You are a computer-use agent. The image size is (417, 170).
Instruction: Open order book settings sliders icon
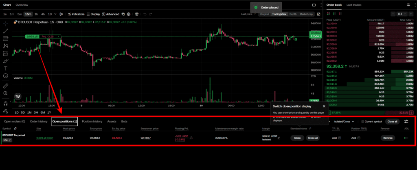(408, 5)
